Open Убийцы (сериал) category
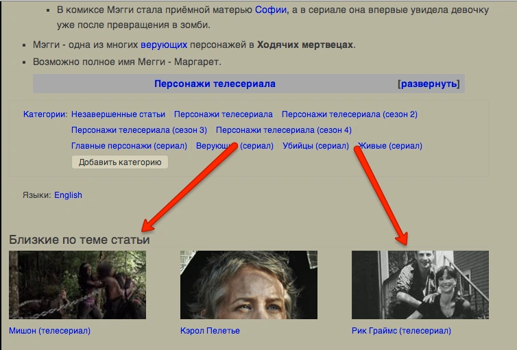Image resolution: width=517 pixels, height=350 pixels. point(316,146)
